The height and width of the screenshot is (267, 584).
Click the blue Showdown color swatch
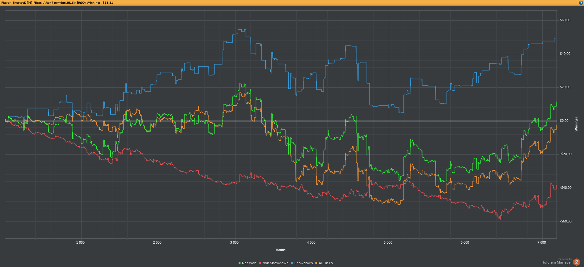292,263
